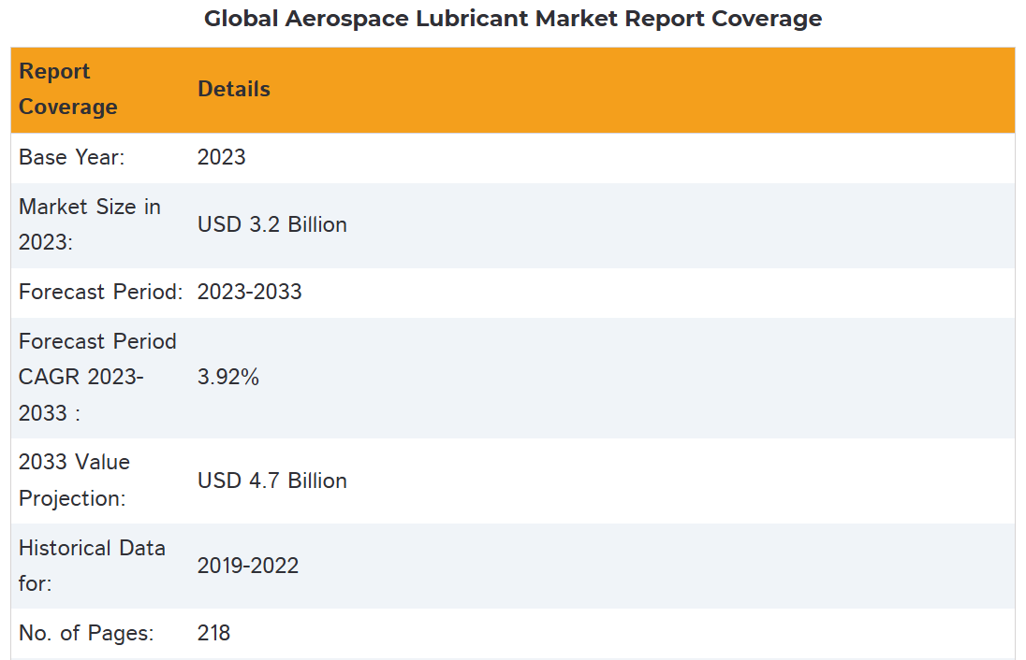This screenshot has height=660, width=1026.
Task: Click the No. of Pages label
Action: (86, 633)
